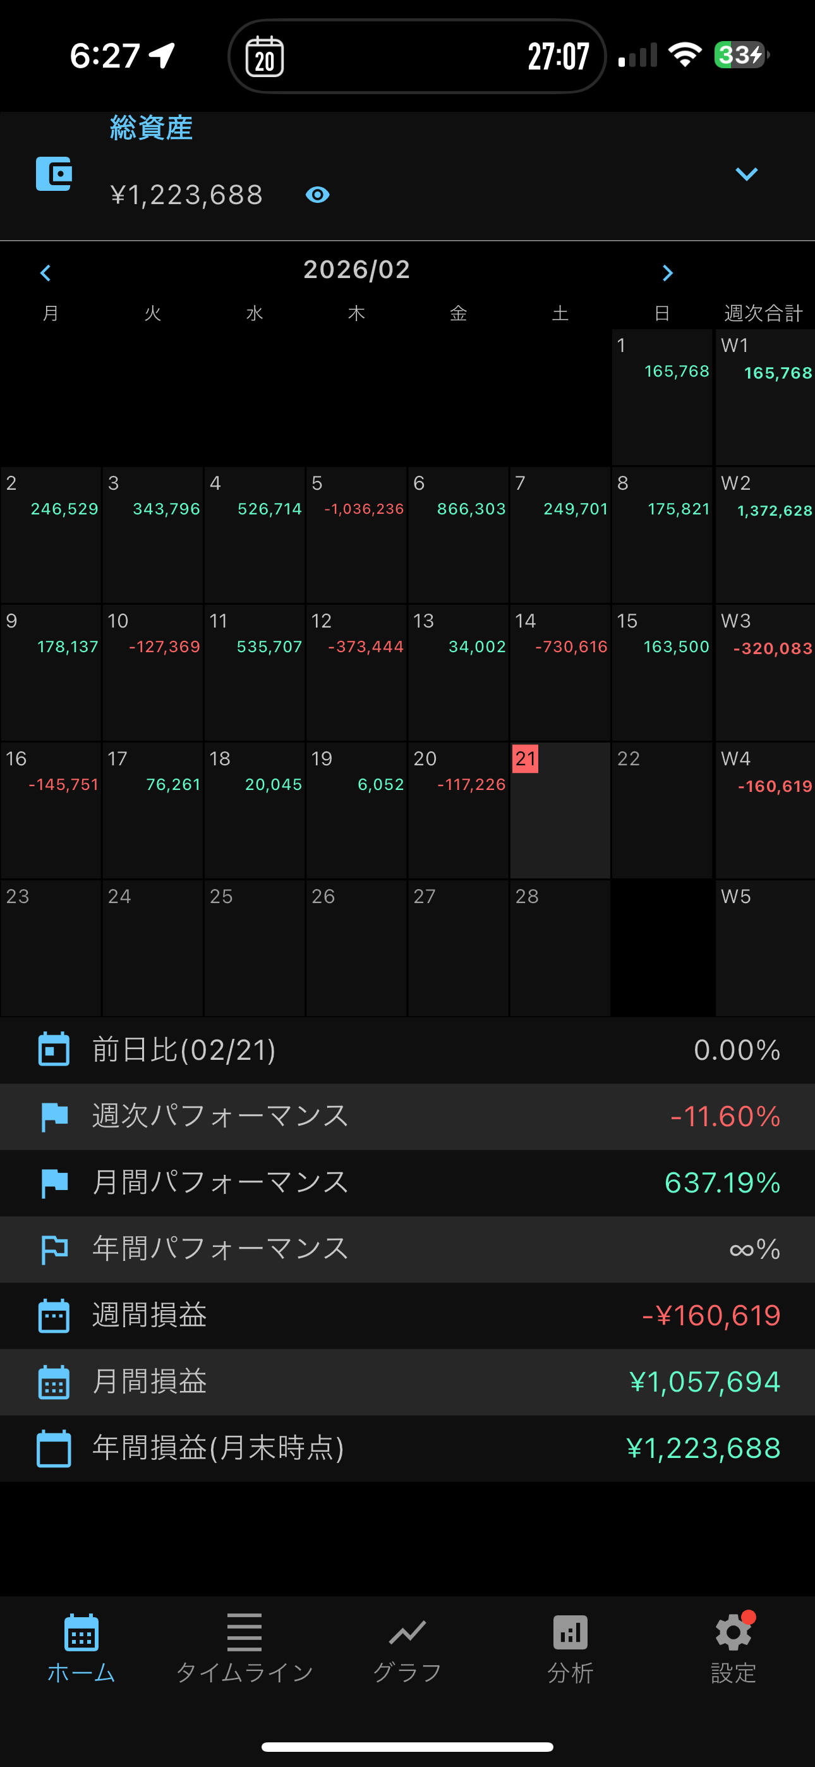Toggle total assets visibility eye icon
Screen dimensions: 815x1767
tap(317, 195)
